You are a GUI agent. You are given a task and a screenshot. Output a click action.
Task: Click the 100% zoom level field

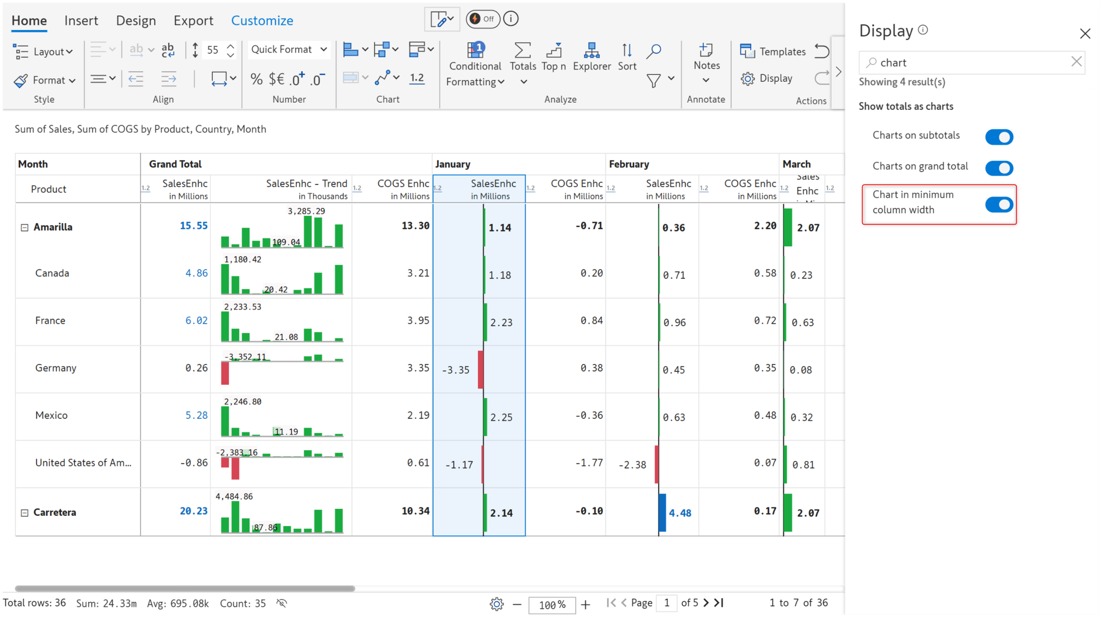click(x=552, y=605)
